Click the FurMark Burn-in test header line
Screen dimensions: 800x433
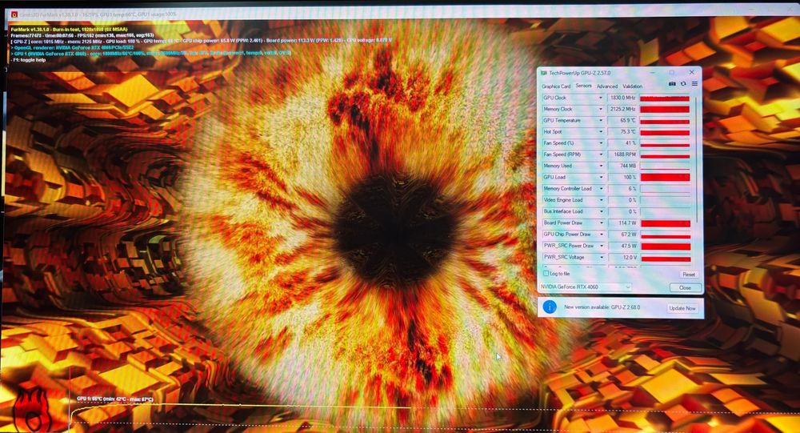click(69, 29)
